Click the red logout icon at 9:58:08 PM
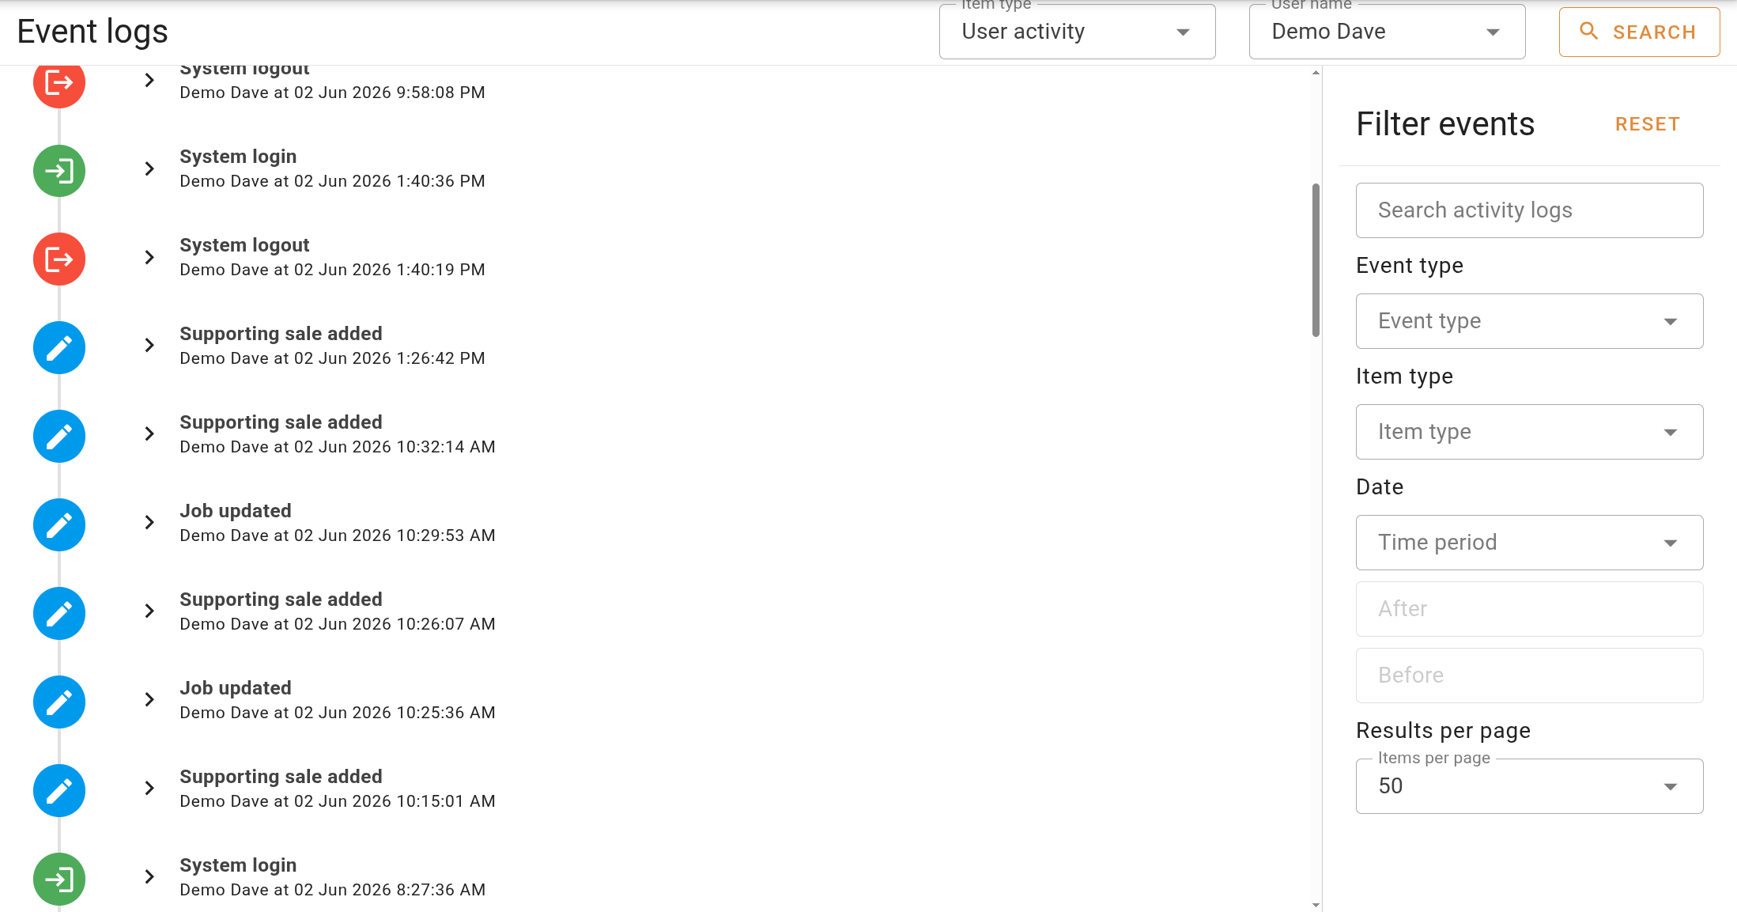The height and width of the screenshot is (912, 1737). pyautogui.click(x=59, y=82)
